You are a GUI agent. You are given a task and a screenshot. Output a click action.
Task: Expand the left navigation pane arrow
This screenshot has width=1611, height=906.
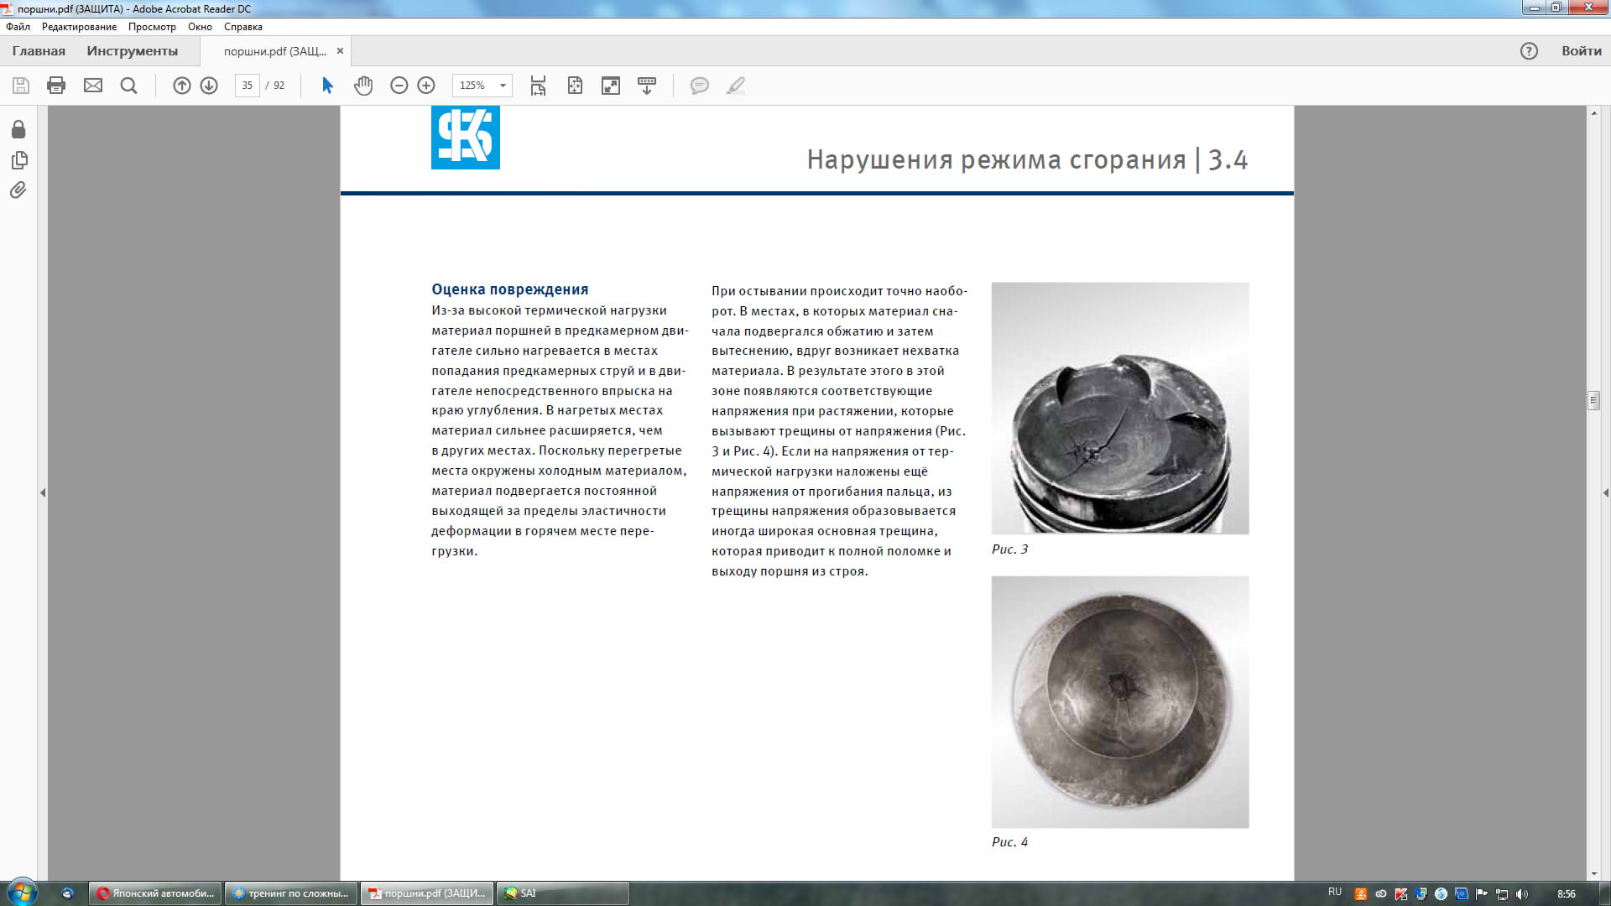pyautogui.click(x=43, y=493)
